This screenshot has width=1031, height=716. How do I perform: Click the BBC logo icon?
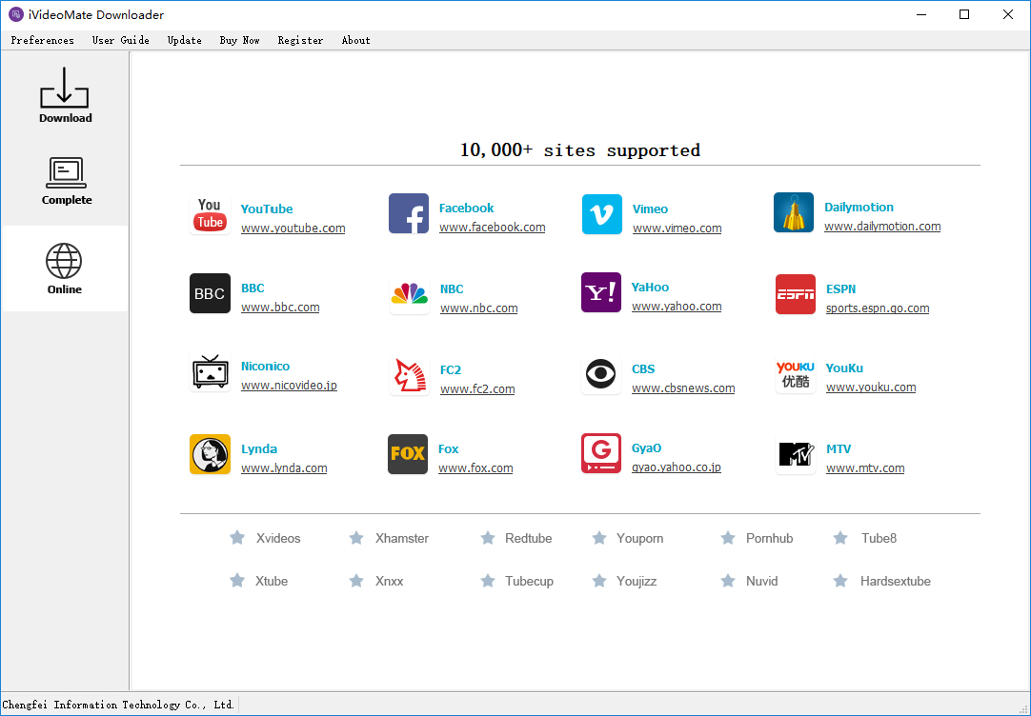tap(210, 293)
